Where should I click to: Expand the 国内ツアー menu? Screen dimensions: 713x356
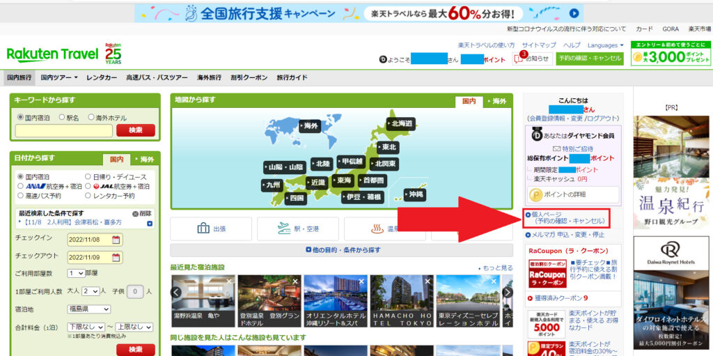59,77
